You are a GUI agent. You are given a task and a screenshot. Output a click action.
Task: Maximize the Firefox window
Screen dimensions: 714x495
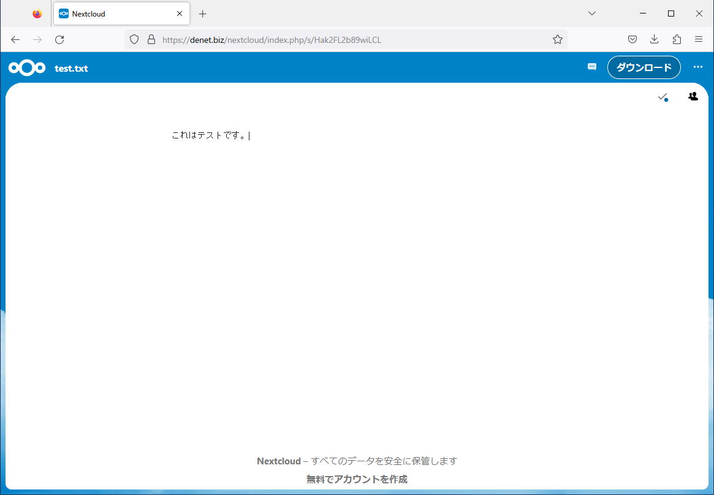[670, 13]
